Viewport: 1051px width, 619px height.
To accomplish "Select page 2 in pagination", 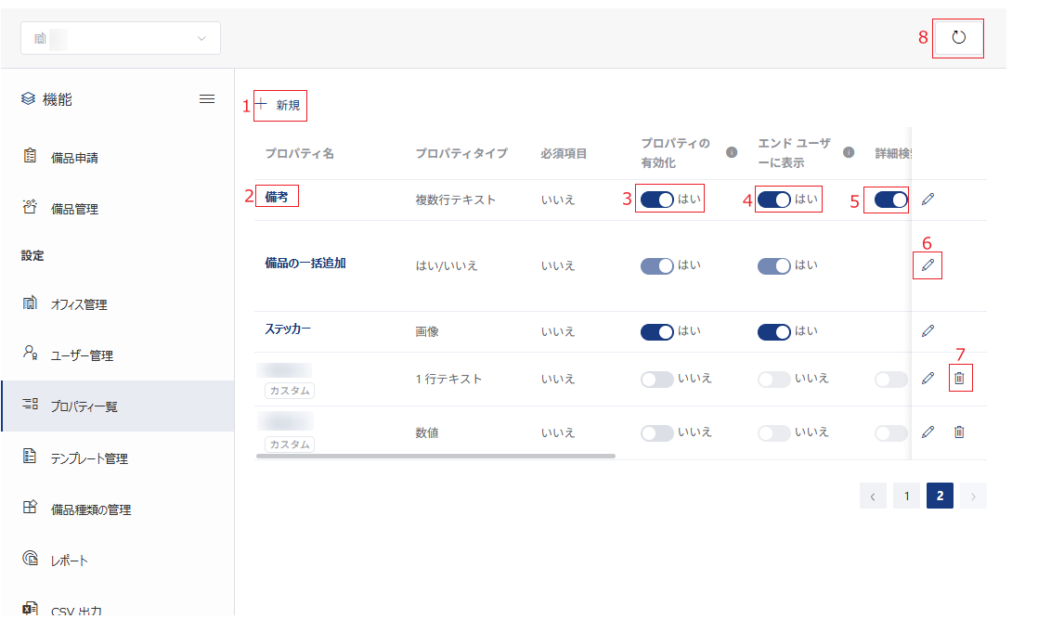I will pyautogui.click(x=940, y=496).
